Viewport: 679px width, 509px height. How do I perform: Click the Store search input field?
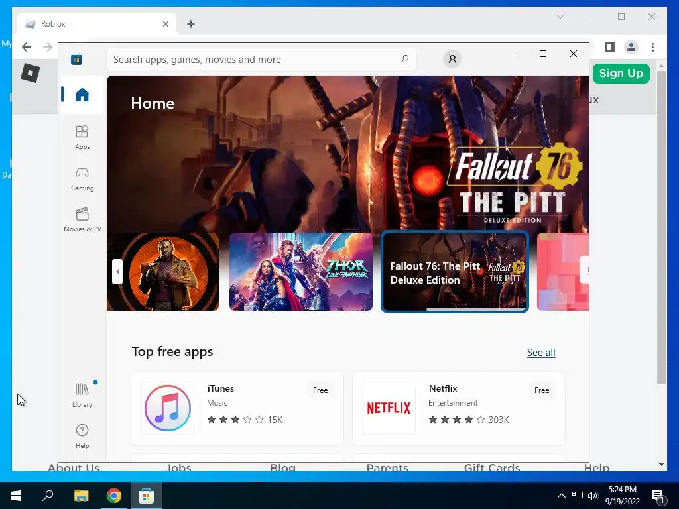pos(261,59)
